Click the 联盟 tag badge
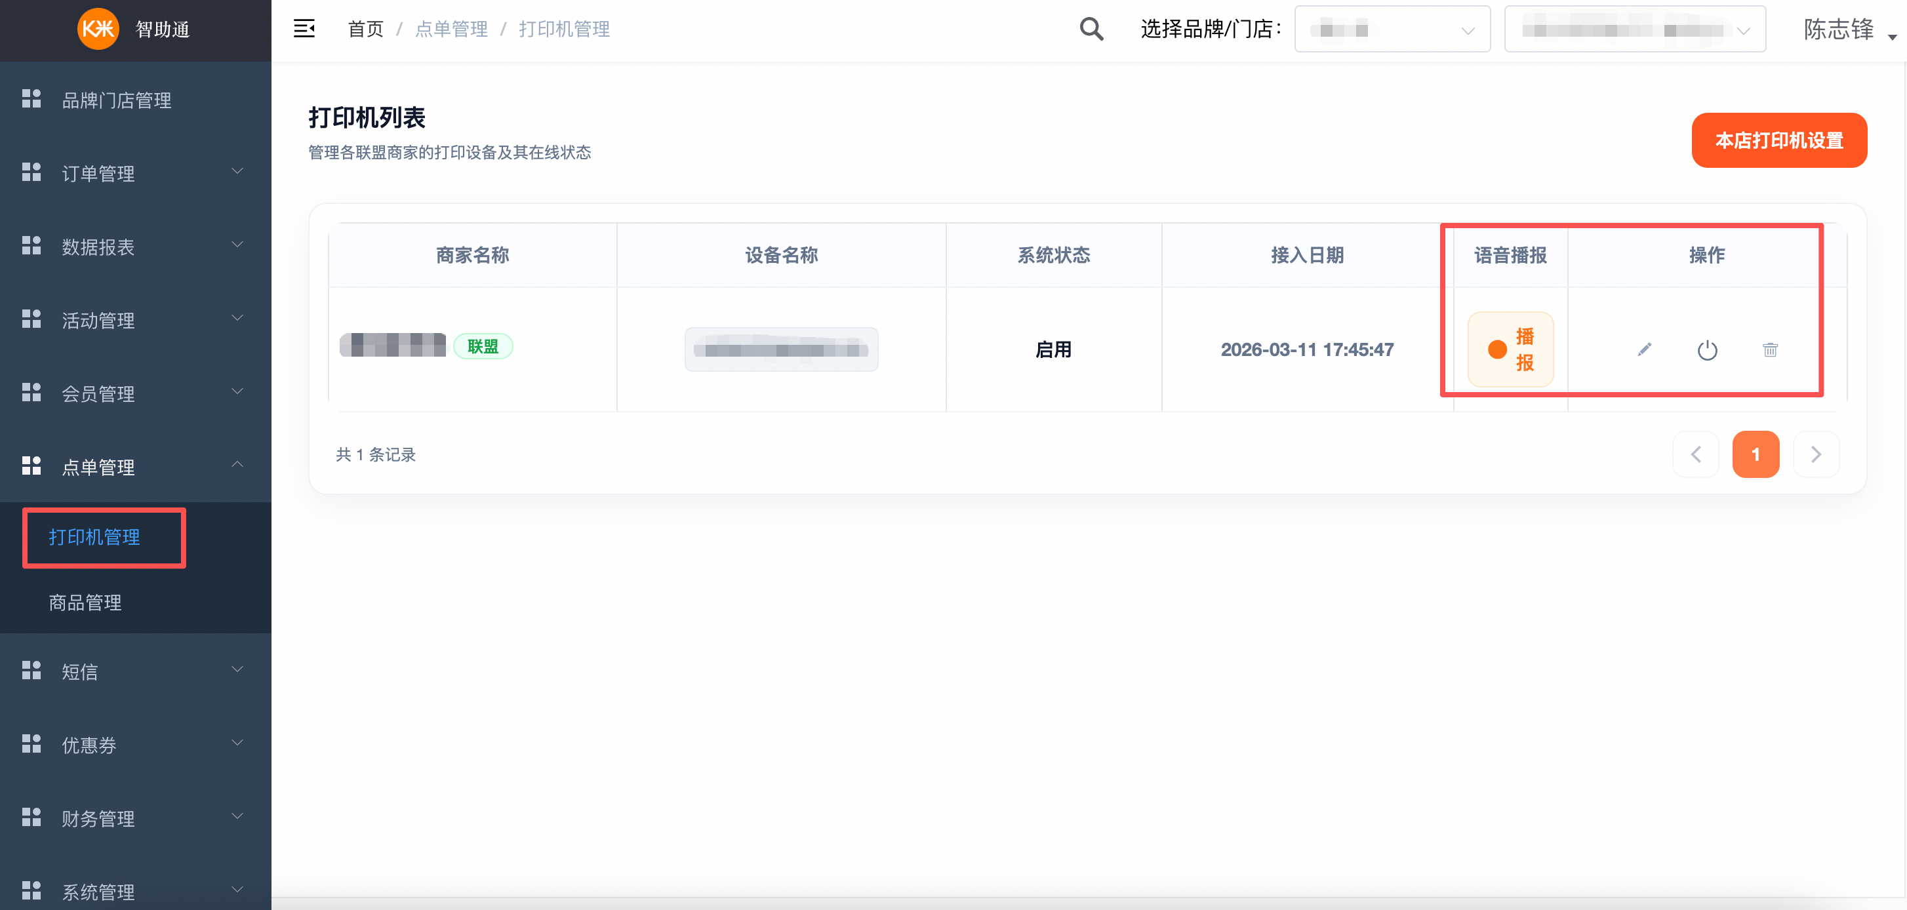Screen dimensions: 1907x910 [483, 346]
